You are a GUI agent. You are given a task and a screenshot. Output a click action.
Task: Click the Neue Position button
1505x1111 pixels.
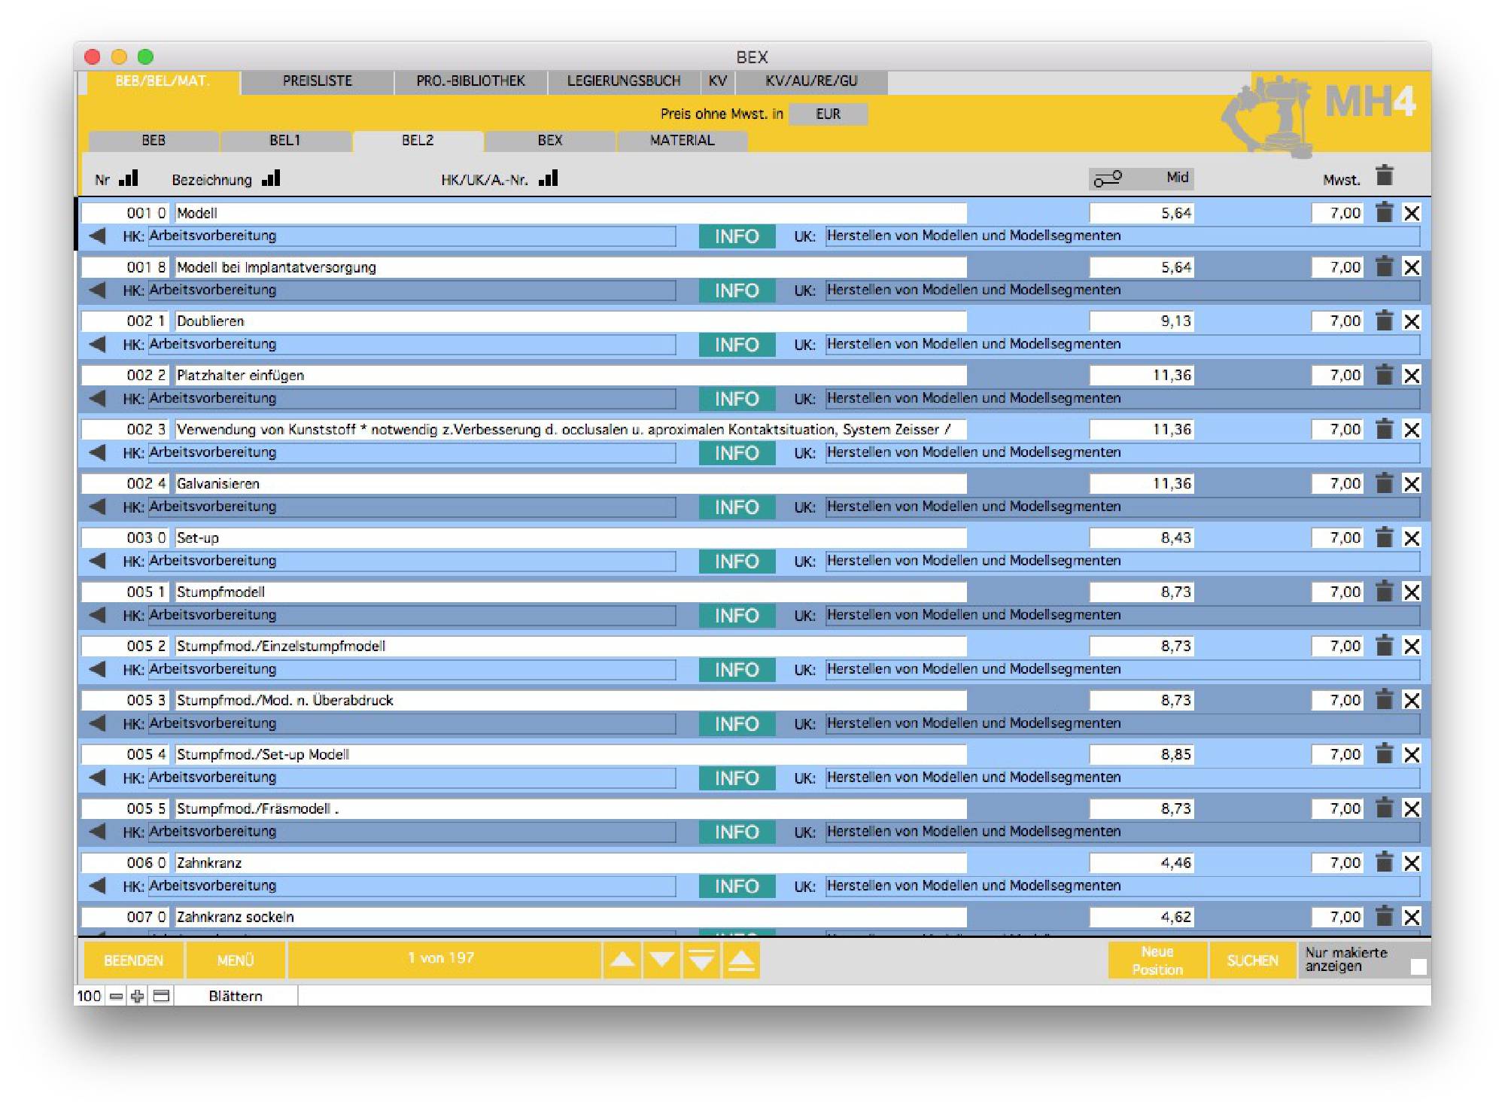(x=1157, y=960)
